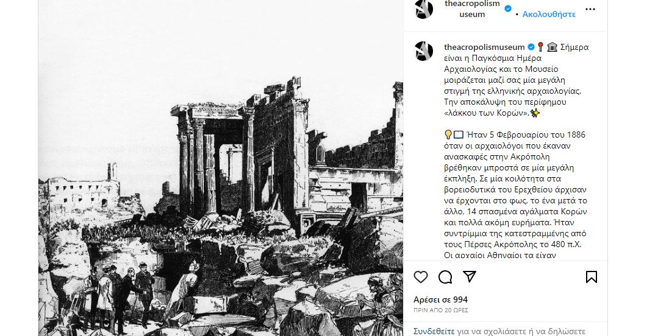Click the caption's profile avatar icon
This screenshot has width=669, height=336.
coord(424,51)
